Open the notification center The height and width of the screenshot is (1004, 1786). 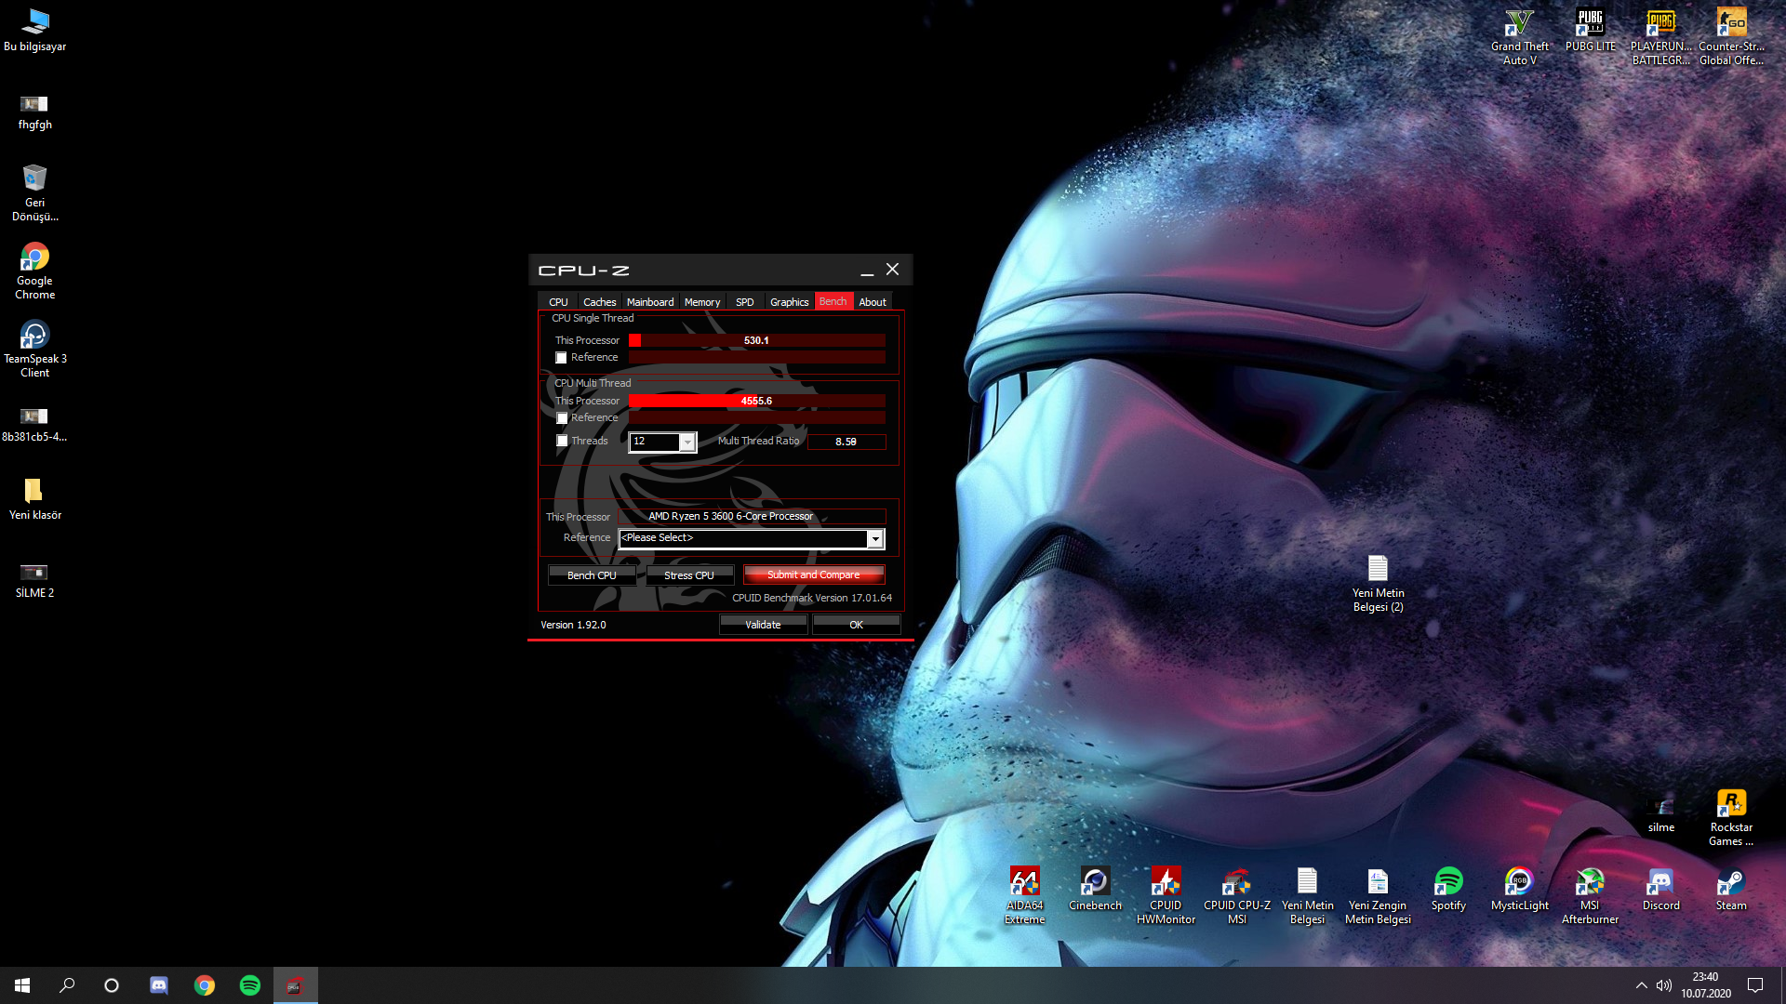pos(1755,985)
